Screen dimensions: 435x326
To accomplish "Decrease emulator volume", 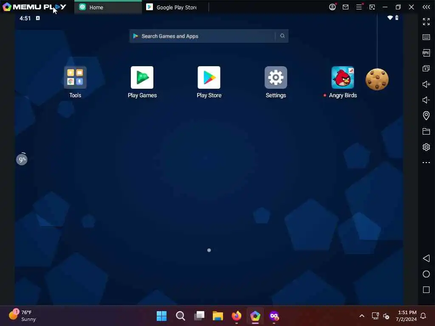I will click(426, 100).
